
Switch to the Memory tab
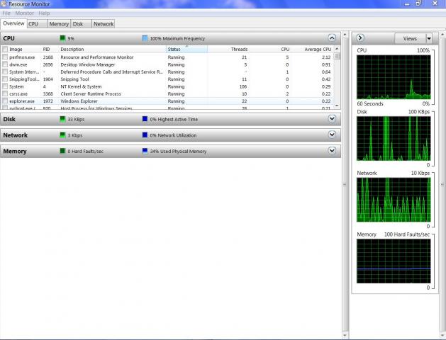[x=59, y=24]
